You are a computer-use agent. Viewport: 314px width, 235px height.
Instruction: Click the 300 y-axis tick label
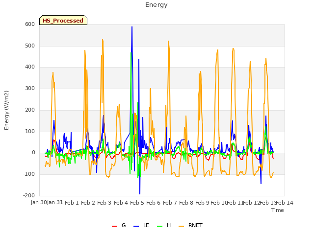(30, 88)
